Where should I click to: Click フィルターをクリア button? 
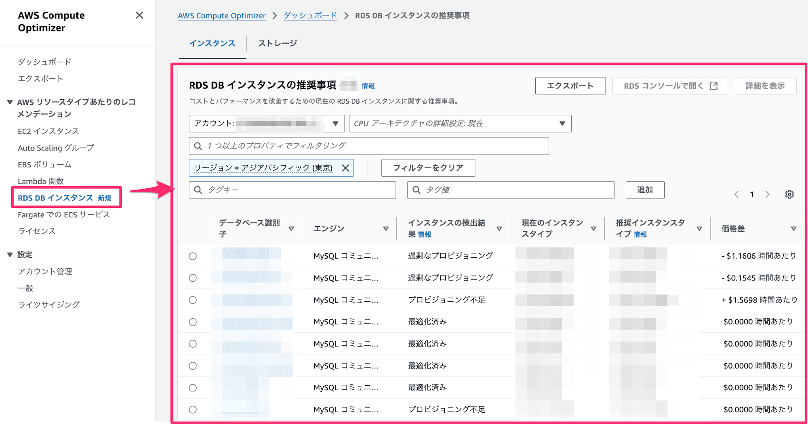[428, 168]
